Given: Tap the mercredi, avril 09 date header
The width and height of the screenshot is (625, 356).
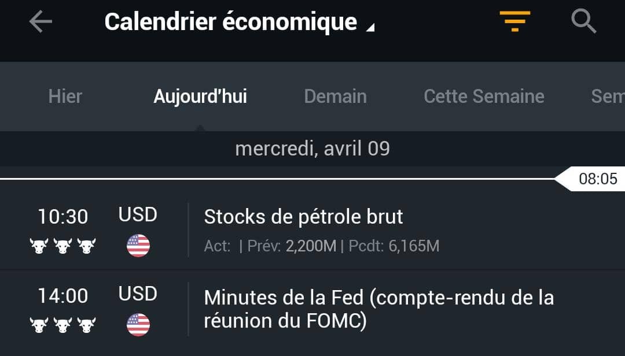Looking at the screenshot, I should (312, 149).
